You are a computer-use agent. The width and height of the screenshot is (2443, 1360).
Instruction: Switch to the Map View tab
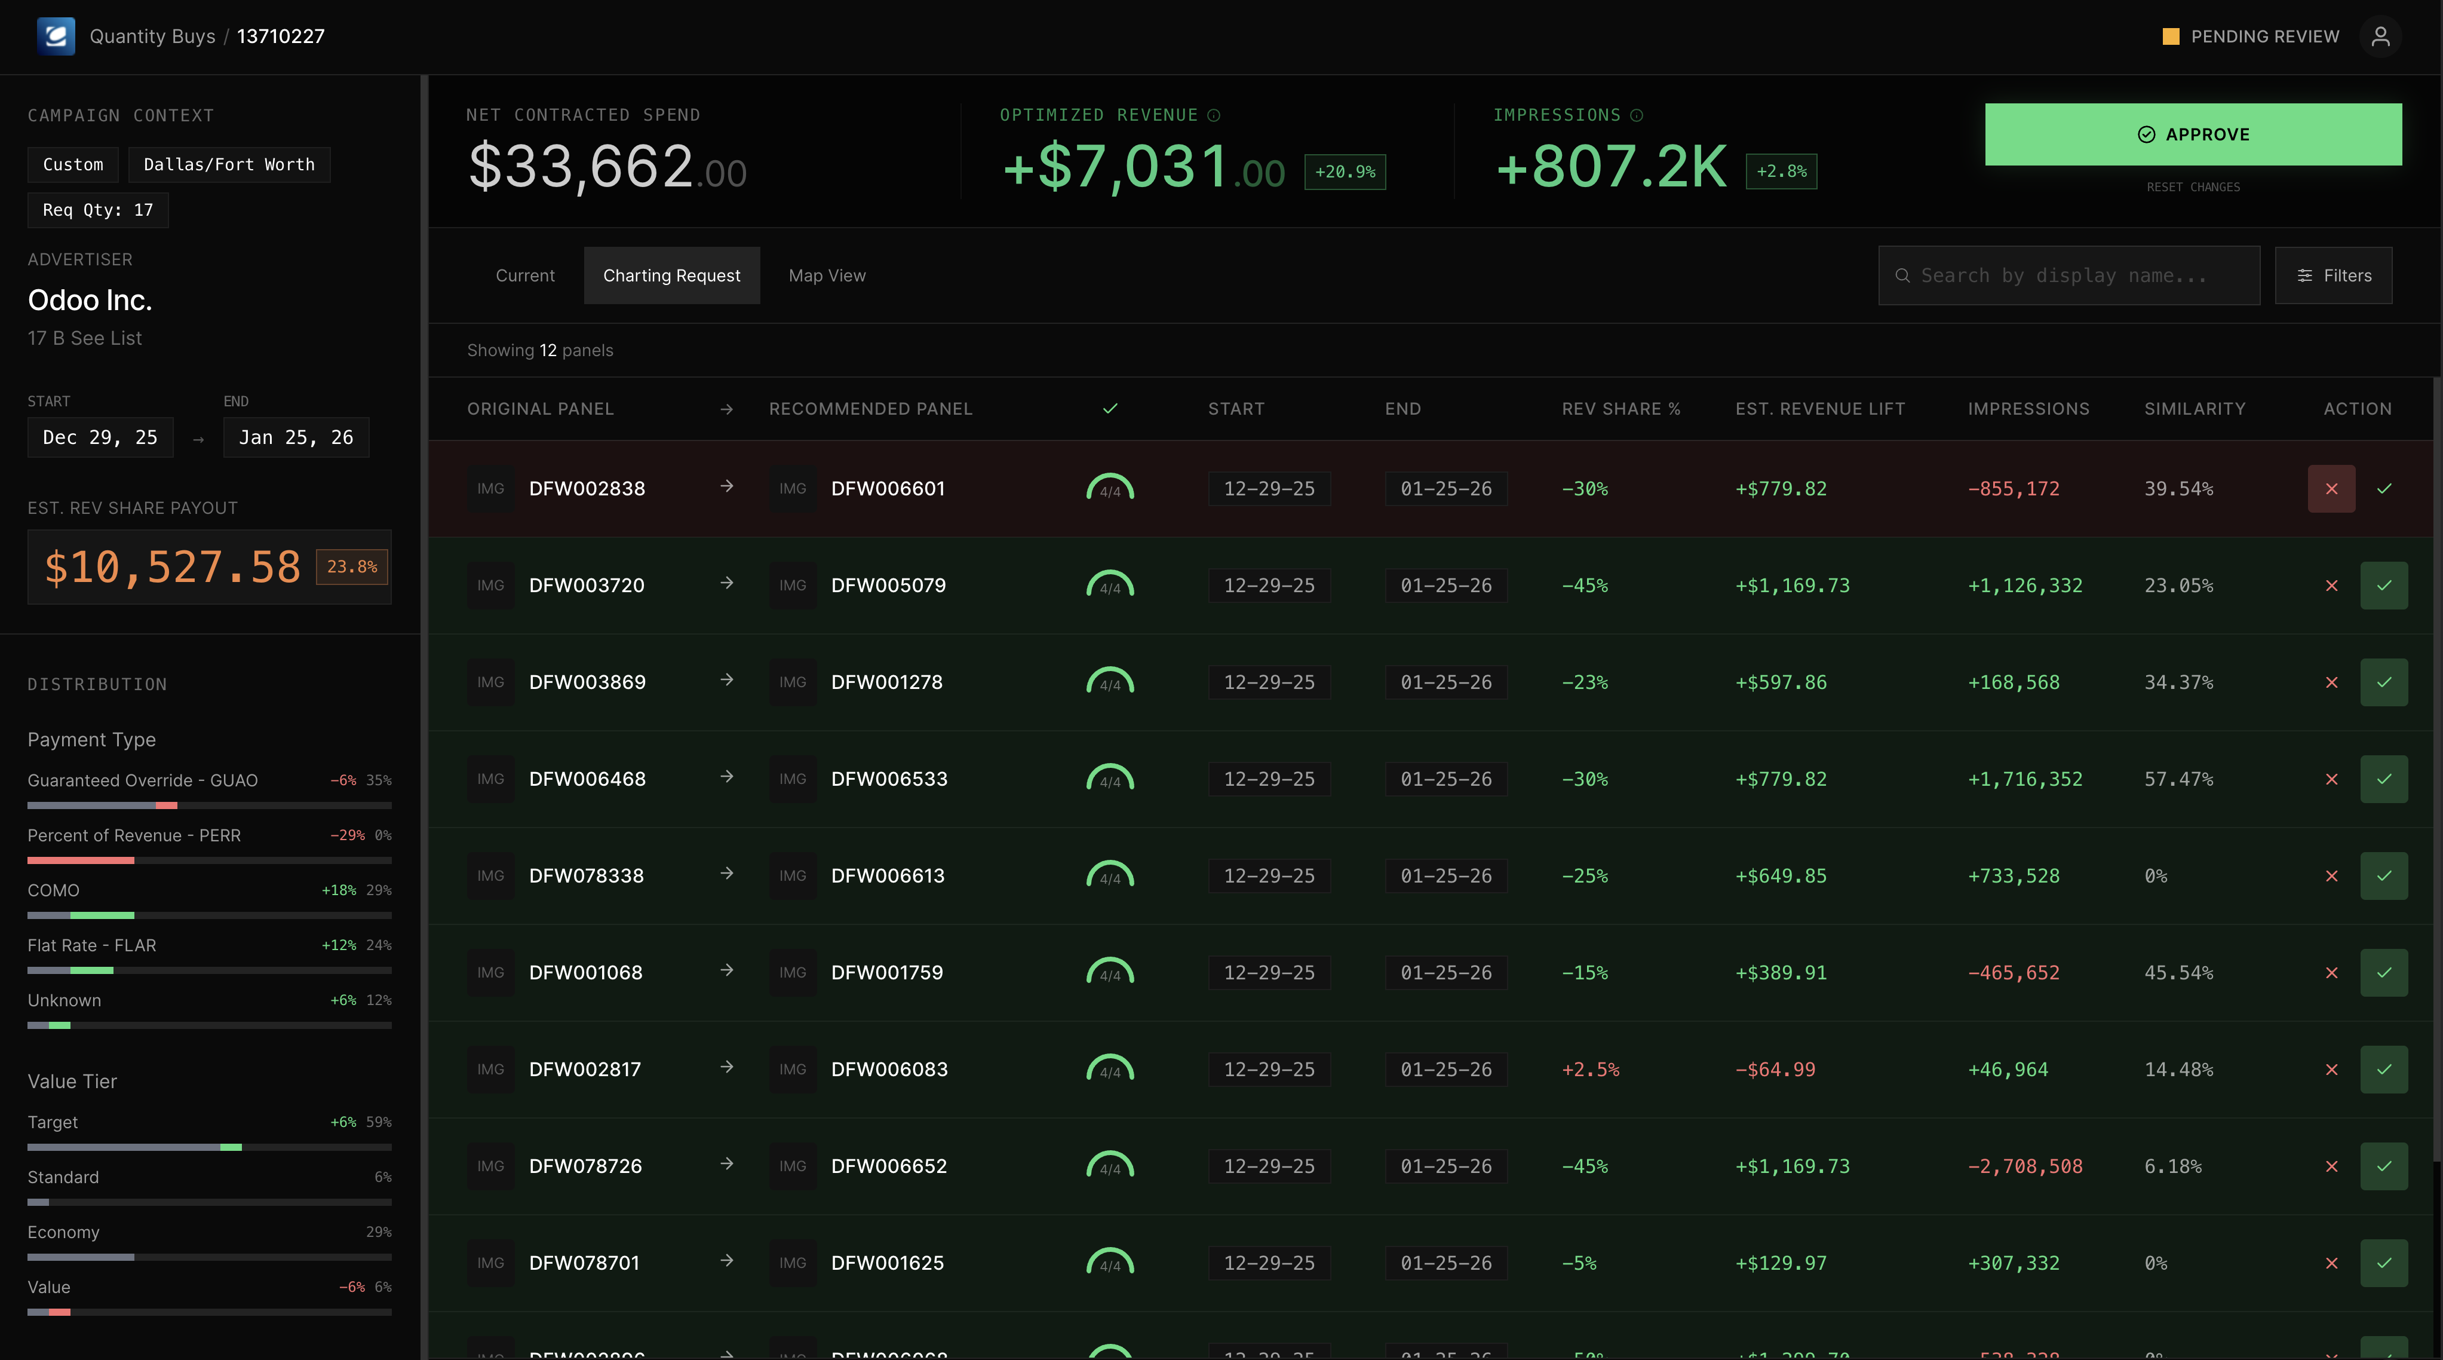pyautogui.click(x=826, y=275)
